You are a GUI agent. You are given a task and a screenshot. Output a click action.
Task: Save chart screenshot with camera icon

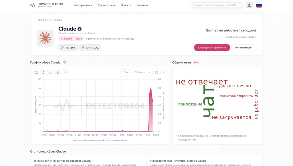click(x=36, y=72)
